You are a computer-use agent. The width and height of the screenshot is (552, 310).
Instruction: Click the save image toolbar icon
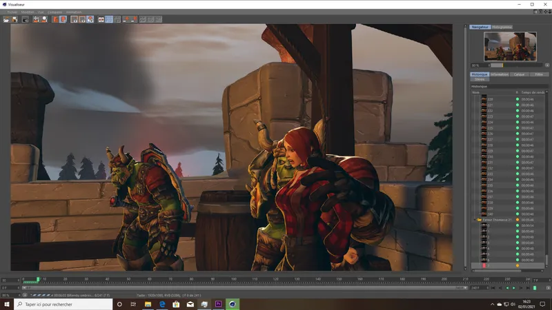point(14,19)
